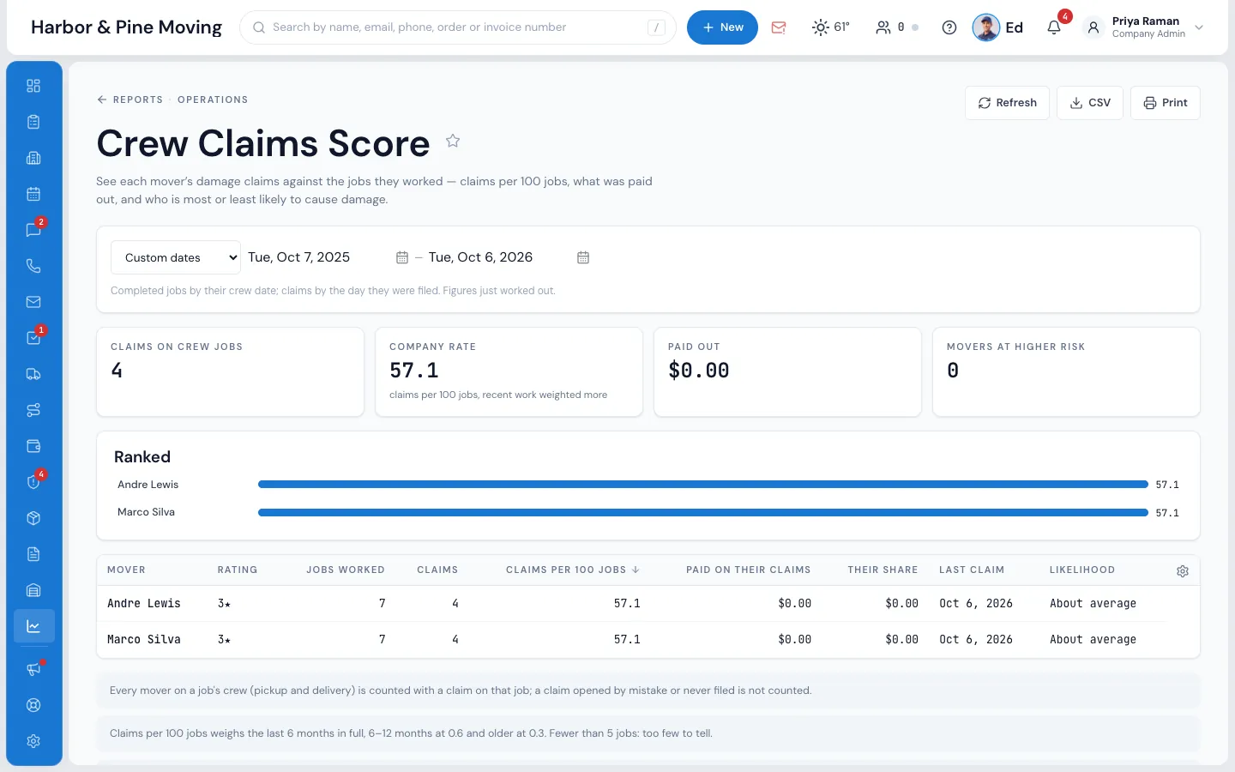
Task: Open the lifebuoy support sidebar icon
Action: (33, 705)
